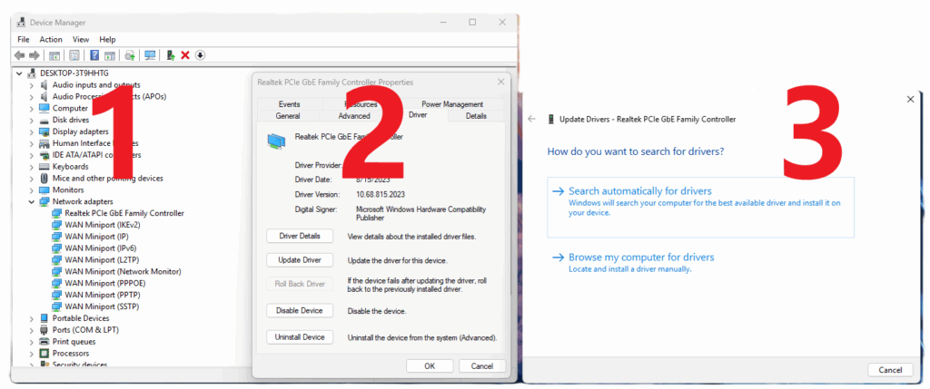Expand Mice and other pointing devices chevron
The height and width of the screenshot is (389, 930).
coord(32,179)
